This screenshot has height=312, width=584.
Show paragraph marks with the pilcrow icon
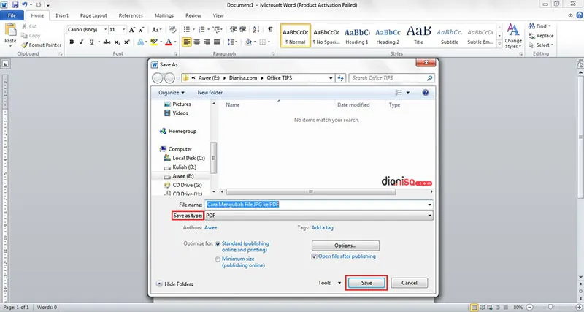point(270,29)
